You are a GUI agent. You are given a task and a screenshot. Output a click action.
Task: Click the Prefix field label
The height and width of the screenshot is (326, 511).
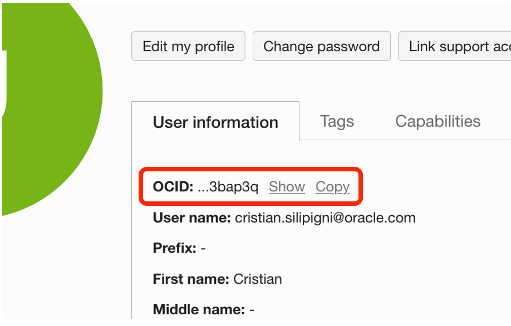[x=174, y=248]
